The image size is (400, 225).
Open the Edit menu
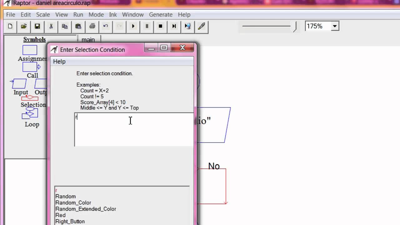[26, 15]
